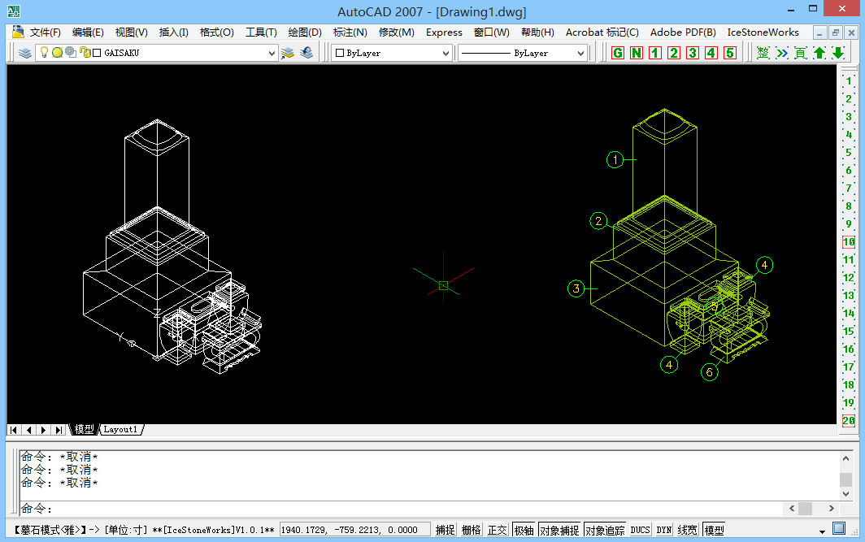Toggle 对象捕捉 object snap in status bar
Viewport: 865px width, 542px height.
tap(559, 530)
